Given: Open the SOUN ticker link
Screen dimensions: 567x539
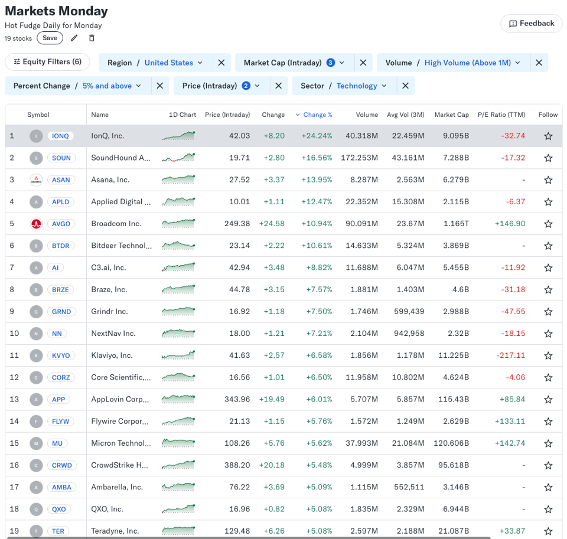Looking at the screenshot, I should click(x=61, y=158).
